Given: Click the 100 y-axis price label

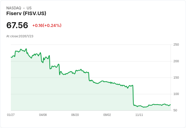Looking at the screenshot, I should [x=176, y=94].
